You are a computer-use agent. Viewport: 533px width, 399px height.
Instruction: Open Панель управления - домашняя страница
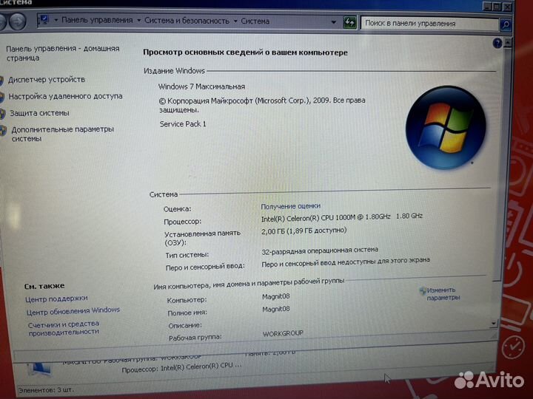tap(62, 53)
